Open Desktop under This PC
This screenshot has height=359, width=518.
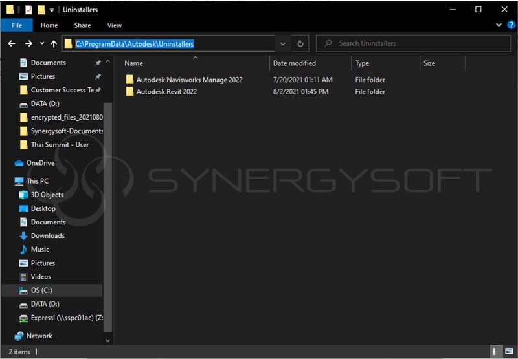coord(43,208)
